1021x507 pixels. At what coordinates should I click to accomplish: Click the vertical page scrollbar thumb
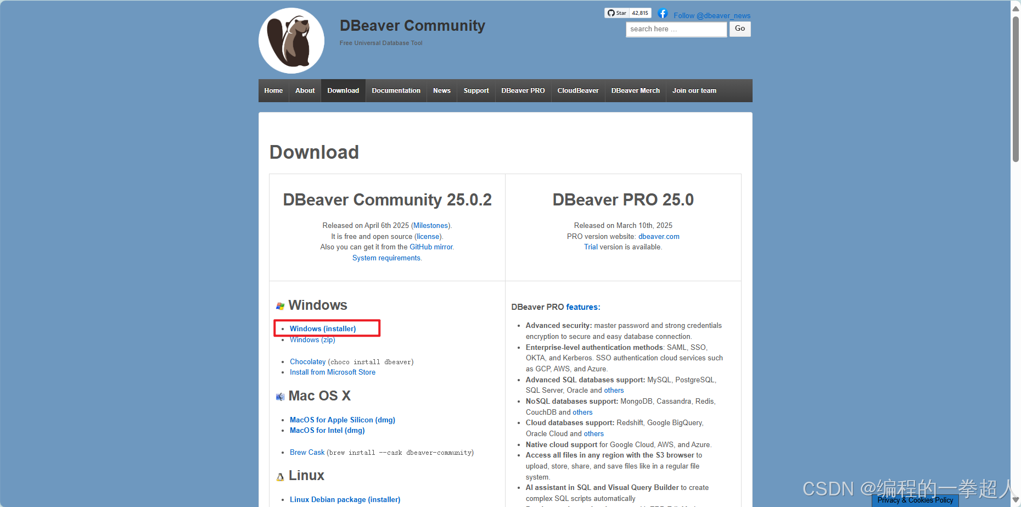click(x=1016, y=89)
